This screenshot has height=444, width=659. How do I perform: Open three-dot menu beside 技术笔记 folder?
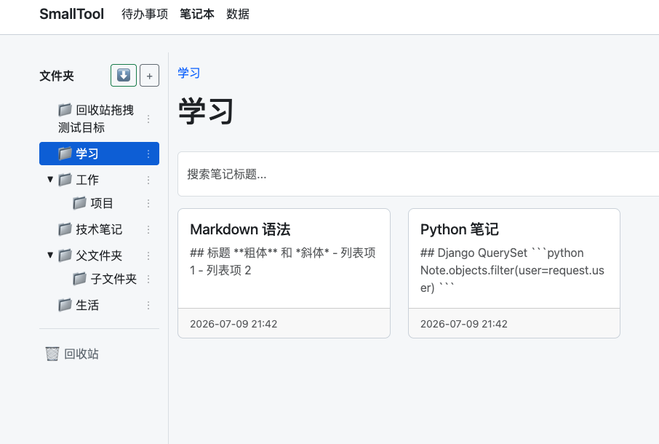click(x=148, y=229)
